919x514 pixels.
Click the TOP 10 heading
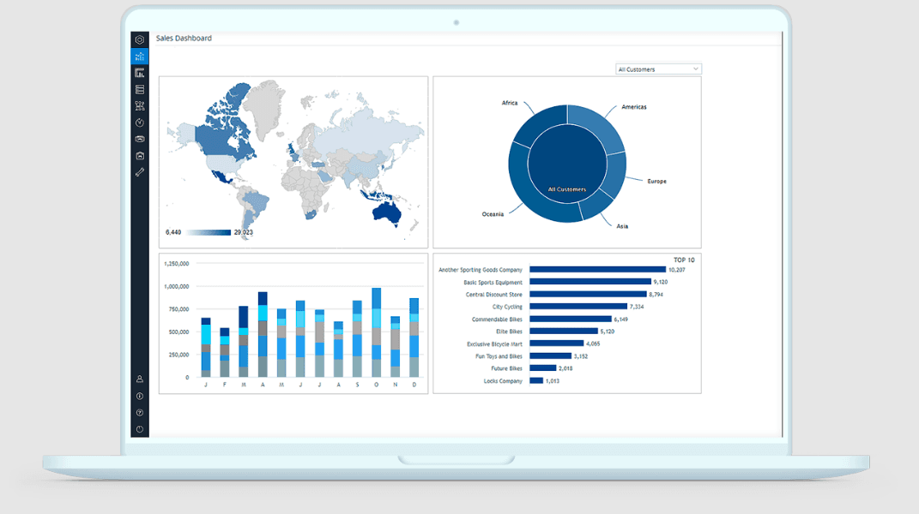point(684,260)
